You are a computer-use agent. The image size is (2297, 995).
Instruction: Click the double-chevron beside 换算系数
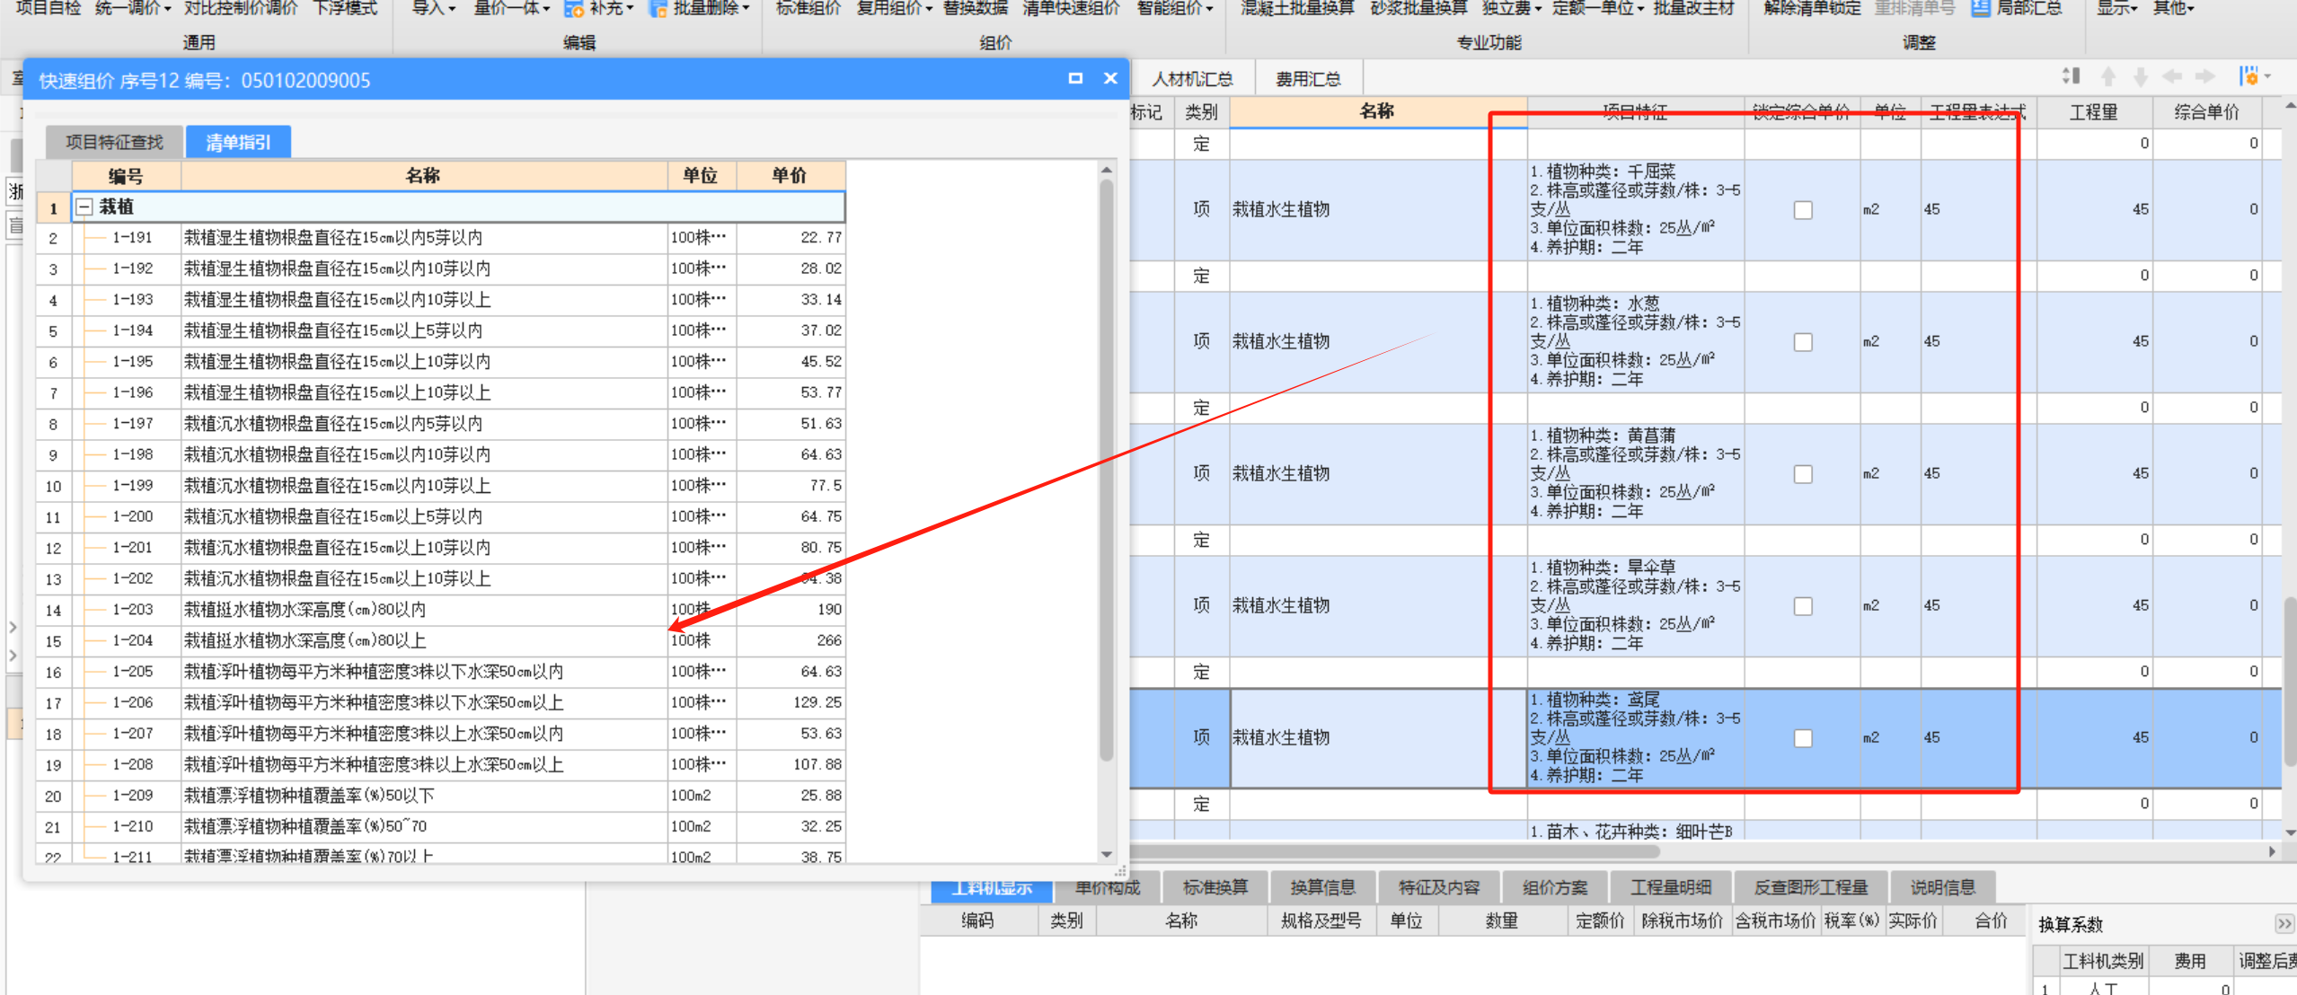(2284, 923)
